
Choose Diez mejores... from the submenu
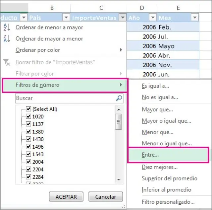pos(160,167)
